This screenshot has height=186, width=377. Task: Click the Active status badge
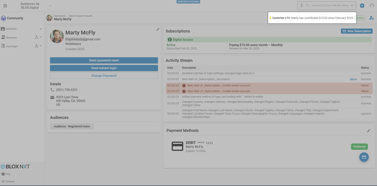[360, 18]
